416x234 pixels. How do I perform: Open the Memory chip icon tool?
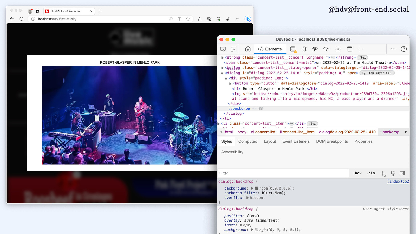coord(338,49)
